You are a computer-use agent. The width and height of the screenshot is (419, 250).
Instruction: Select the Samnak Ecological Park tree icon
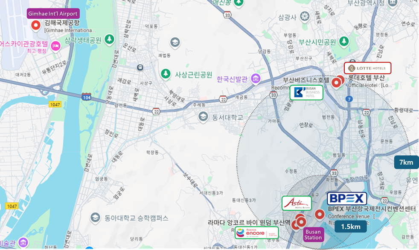pyautogui.click(x=109, y=40)
